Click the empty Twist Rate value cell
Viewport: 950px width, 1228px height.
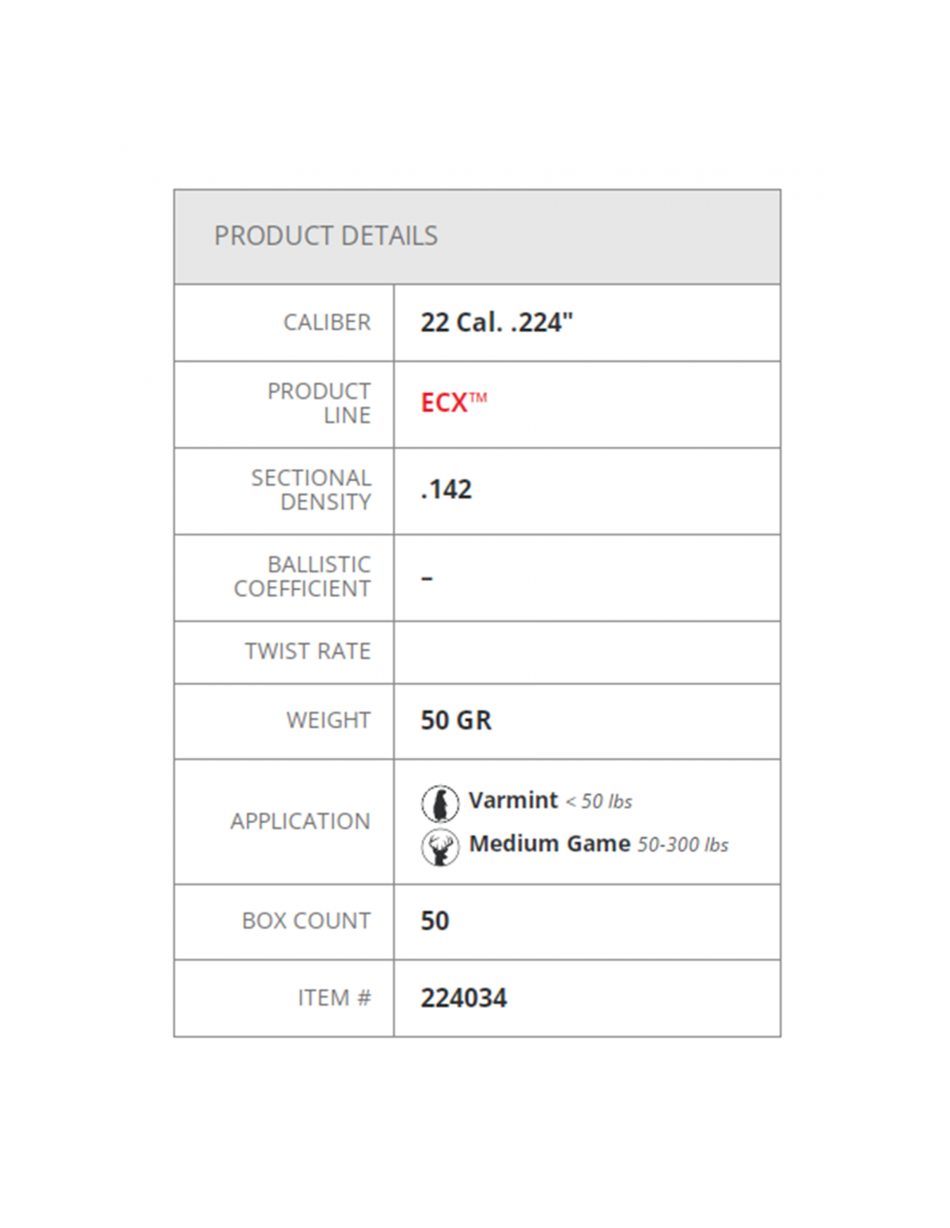click(x=587, y=653)
